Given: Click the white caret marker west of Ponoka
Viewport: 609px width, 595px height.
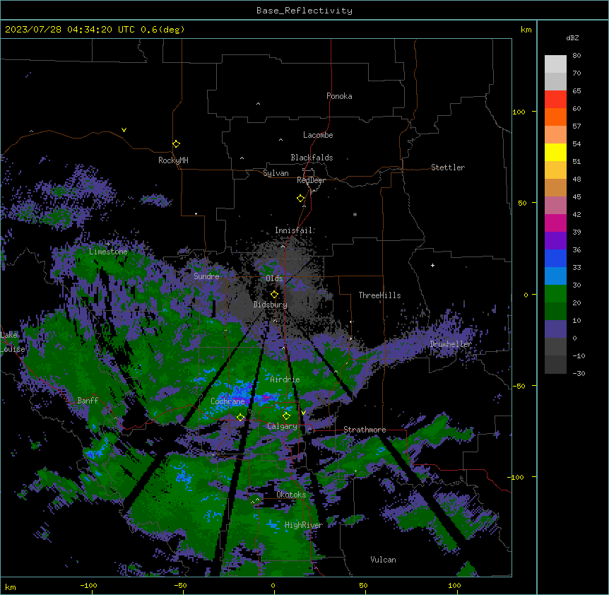Looking at the screenshot, I should point(258,104).
